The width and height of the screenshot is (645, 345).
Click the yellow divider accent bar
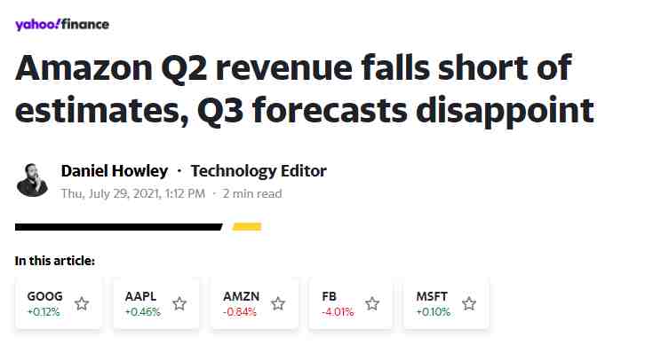pyautogui.click(x=247, y=227)
